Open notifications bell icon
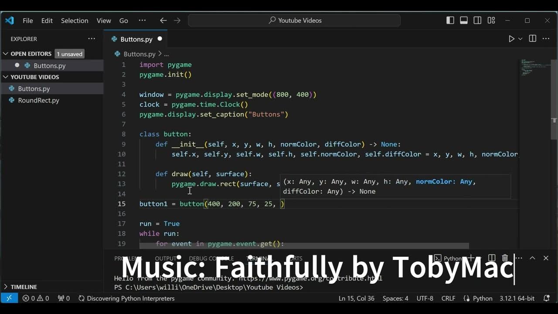The width and height of the screenshot is (558, 314). (x=547, y=298)
